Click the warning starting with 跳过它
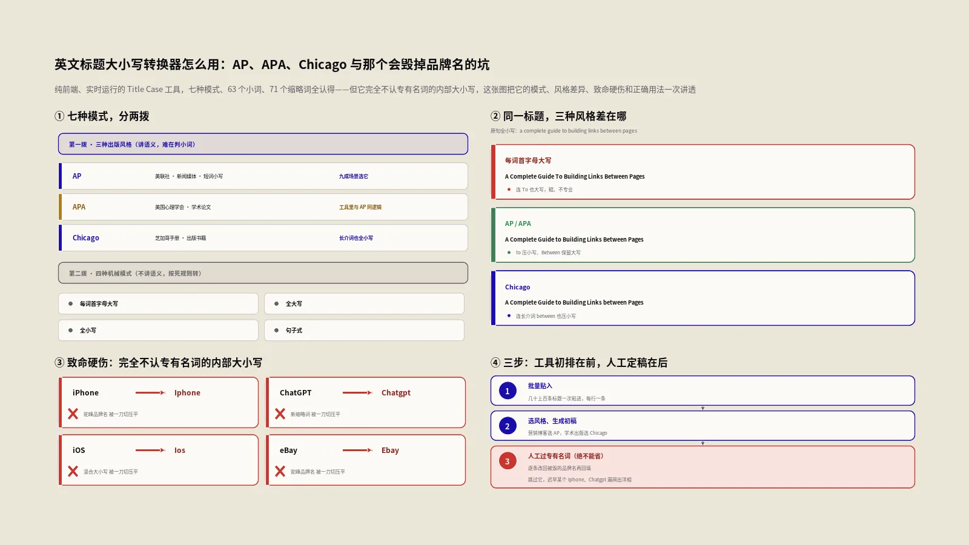This screenshot has height=545, width=969. coord(580,480)
